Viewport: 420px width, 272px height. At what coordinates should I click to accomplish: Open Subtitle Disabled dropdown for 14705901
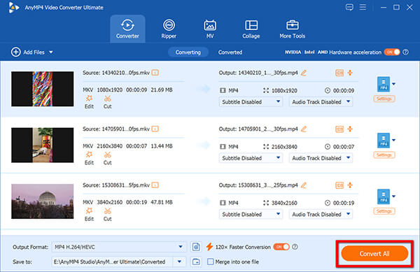(x=251, y=158)
